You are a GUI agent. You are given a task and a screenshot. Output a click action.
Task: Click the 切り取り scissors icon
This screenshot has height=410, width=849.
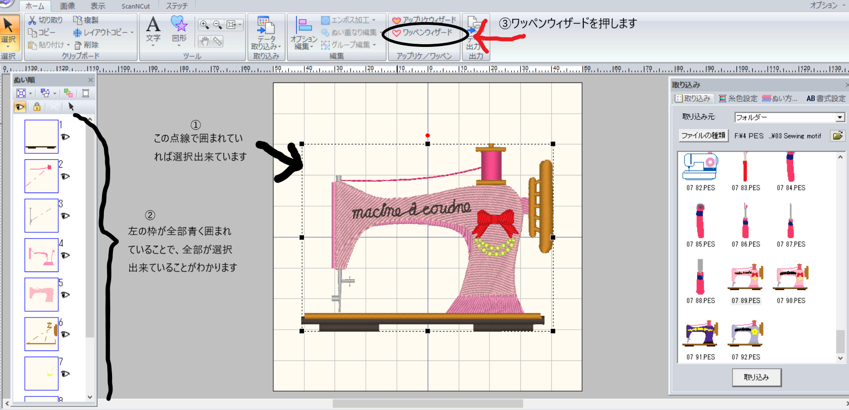coord(32,20)
